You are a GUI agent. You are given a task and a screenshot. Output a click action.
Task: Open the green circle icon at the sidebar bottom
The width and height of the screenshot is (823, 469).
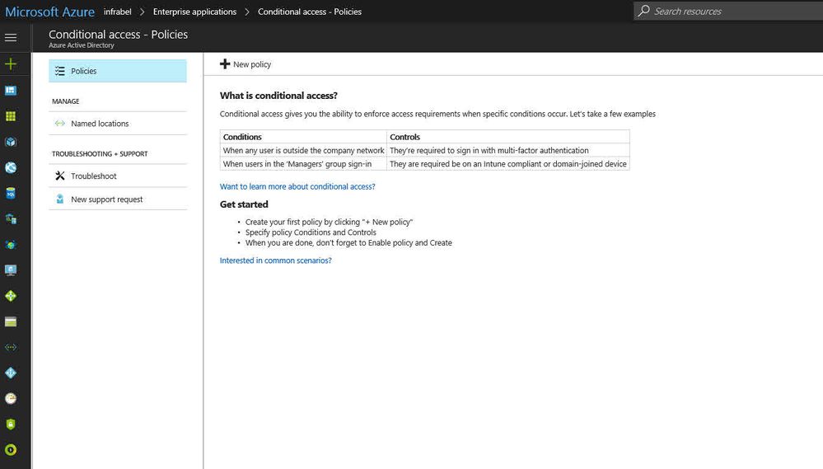tap(11, 449)
